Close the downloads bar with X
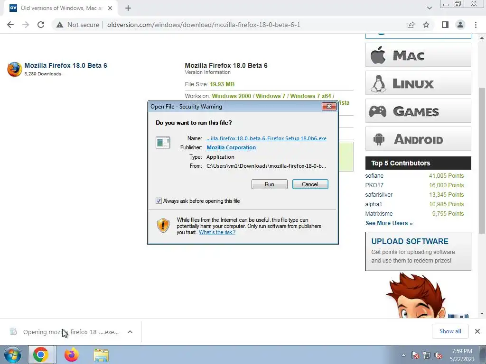This screenshot has height=364, width=486. pos(477,331)
